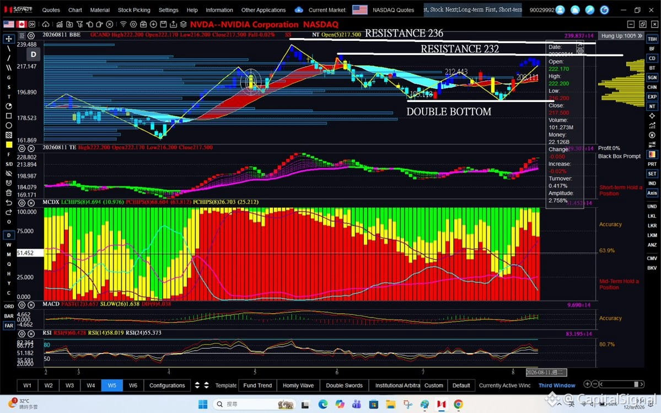Image resolution: width=661 pixels, height=413 pixels.
Task: Expand the Hung Up 100% panel arrows
Action: click(x=641, y=36)
